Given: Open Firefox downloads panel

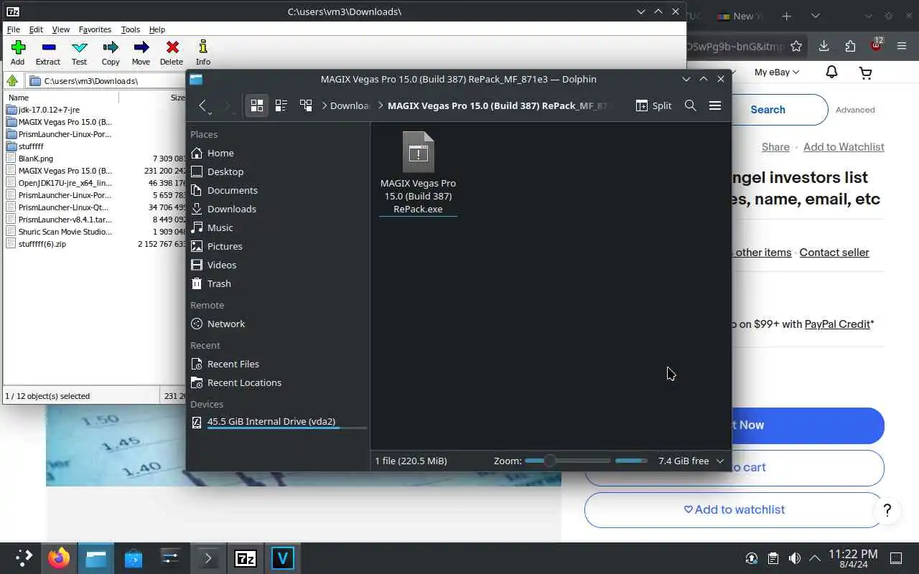Looking at the screenshot, I should coord(824,46).
